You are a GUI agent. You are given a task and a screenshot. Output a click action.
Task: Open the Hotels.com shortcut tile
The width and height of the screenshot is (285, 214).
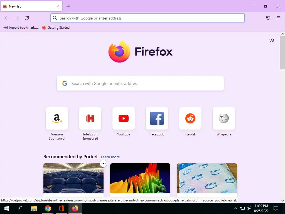click(90, 118)
